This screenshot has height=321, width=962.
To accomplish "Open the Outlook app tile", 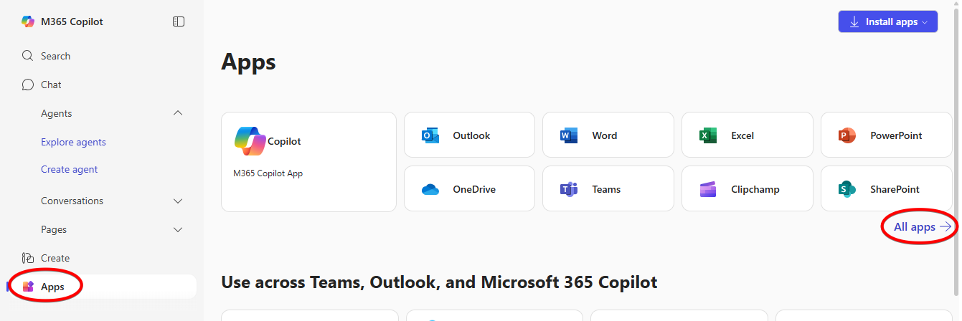I will click(469, 135).
